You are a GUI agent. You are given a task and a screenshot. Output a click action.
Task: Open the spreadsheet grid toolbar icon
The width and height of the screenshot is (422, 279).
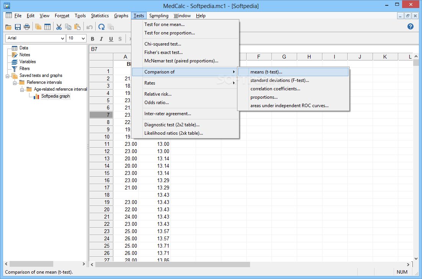click(47, 27)
